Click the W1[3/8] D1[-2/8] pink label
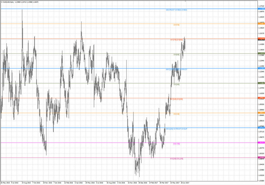This screenshot has width=265, height=185. tap(177, 159)
